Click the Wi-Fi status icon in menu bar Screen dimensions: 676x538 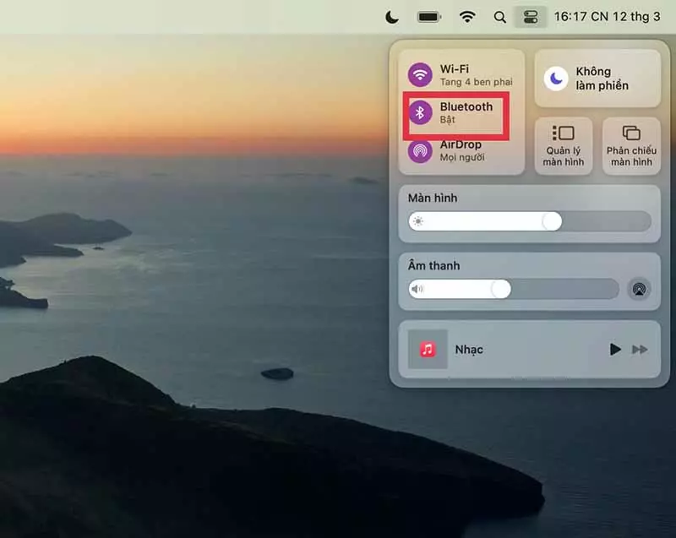[467, 17]
